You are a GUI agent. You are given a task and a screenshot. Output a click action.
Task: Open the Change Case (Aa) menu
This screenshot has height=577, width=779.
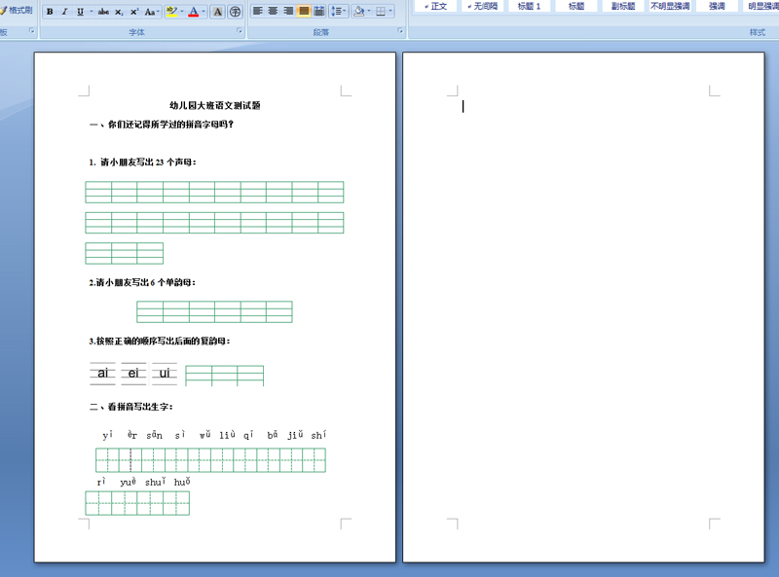[152, 12]
